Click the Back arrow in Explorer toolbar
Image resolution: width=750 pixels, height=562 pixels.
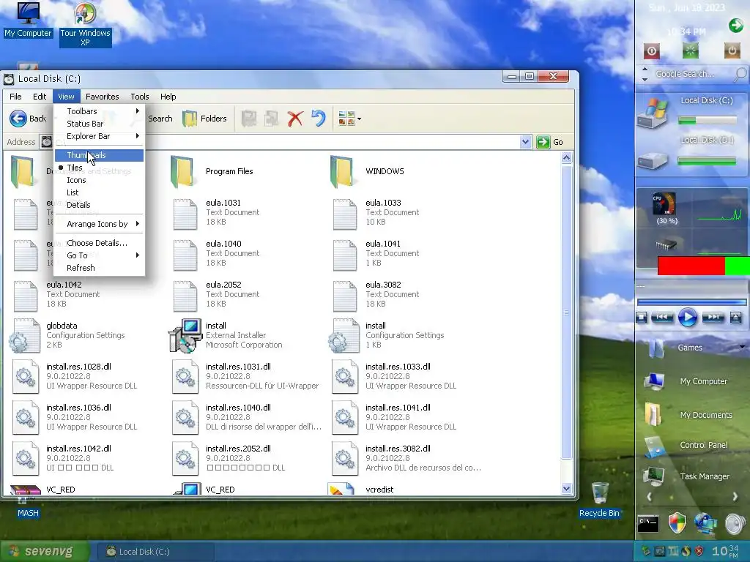(x=18, y=118)
